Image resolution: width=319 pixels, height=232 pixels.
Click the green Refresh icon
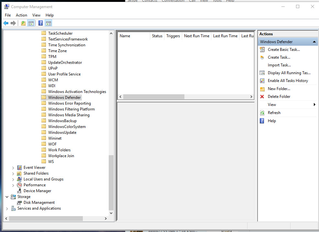point(262,113)
